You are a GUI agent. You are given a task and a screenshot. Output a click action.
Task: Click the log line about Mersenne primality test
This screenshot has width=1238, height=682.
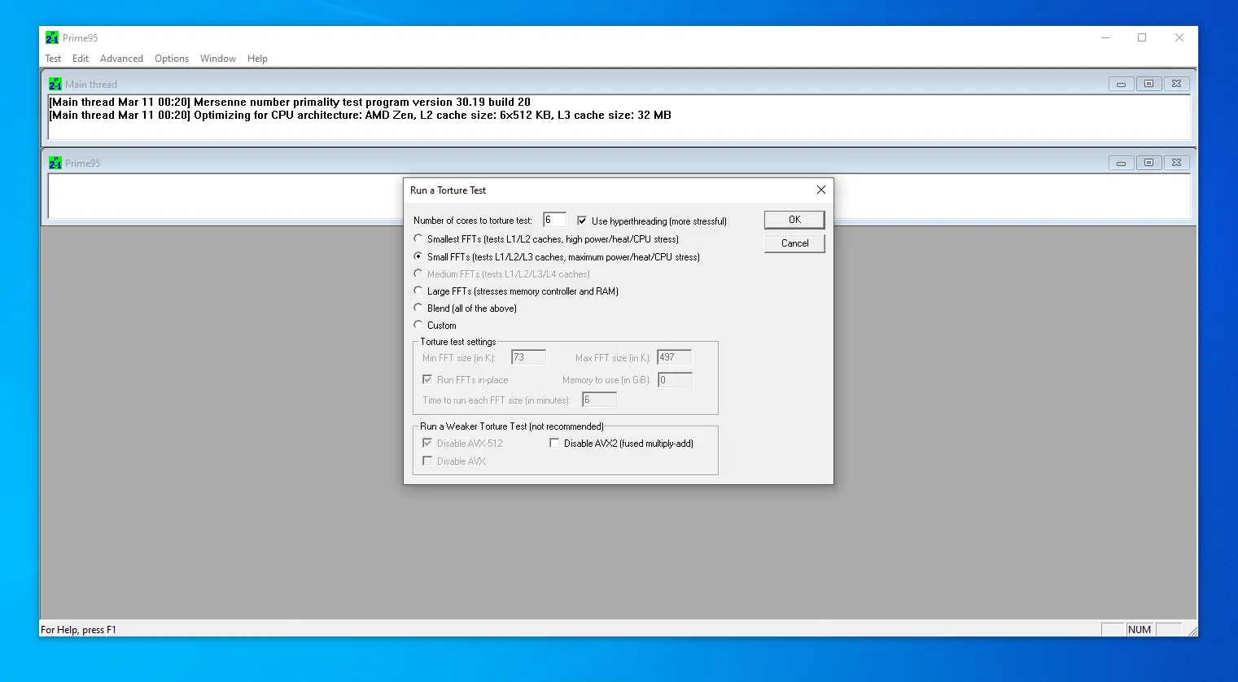point(290,102)
